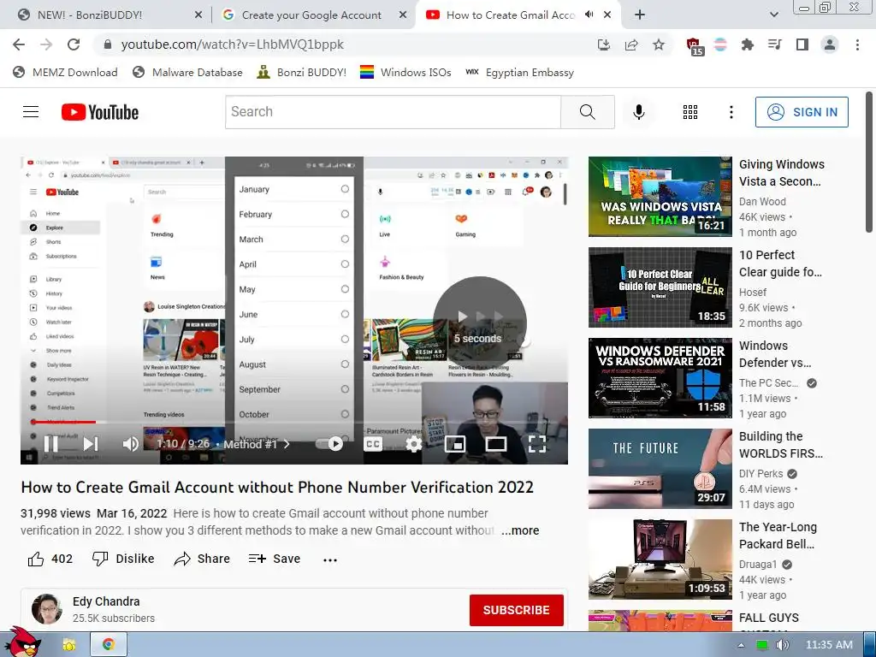Skip to the next video
The width and height of the screenshot is (876, 657).
(91, 444)
